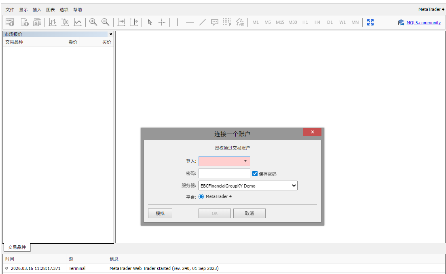Click the 模拟 demo button
446x274 pixels.
tap(160, 213)
